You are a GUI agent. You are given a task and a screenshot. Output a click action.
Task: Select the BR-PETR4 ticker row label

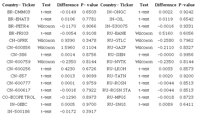tap(19, 26)
